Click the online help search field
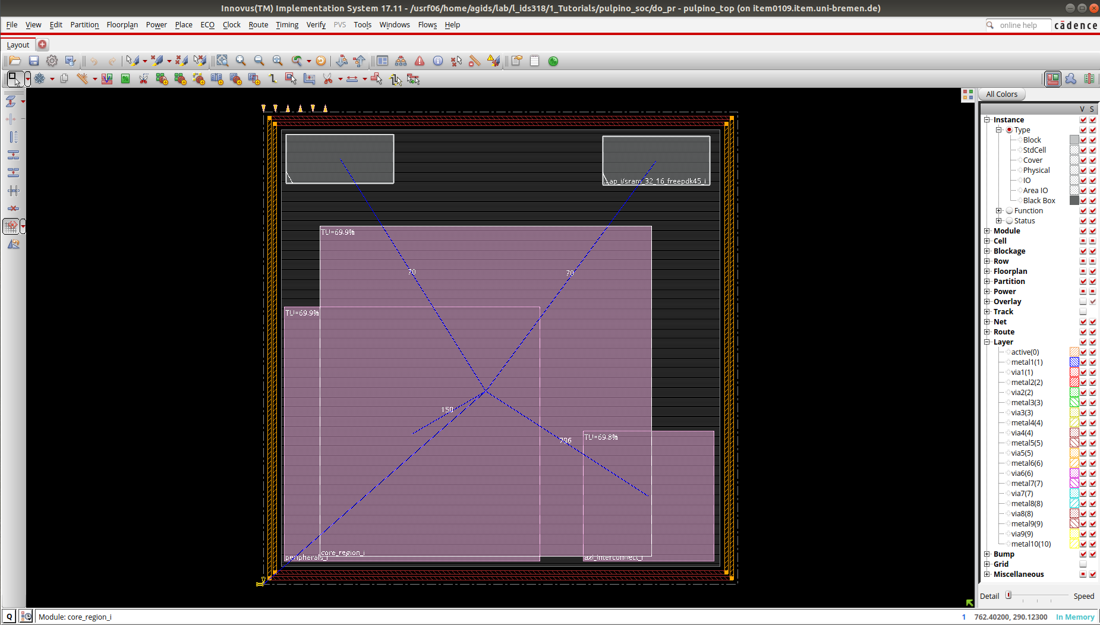The width and height of the screenshot is (1100, 625). click(1019, 25)
